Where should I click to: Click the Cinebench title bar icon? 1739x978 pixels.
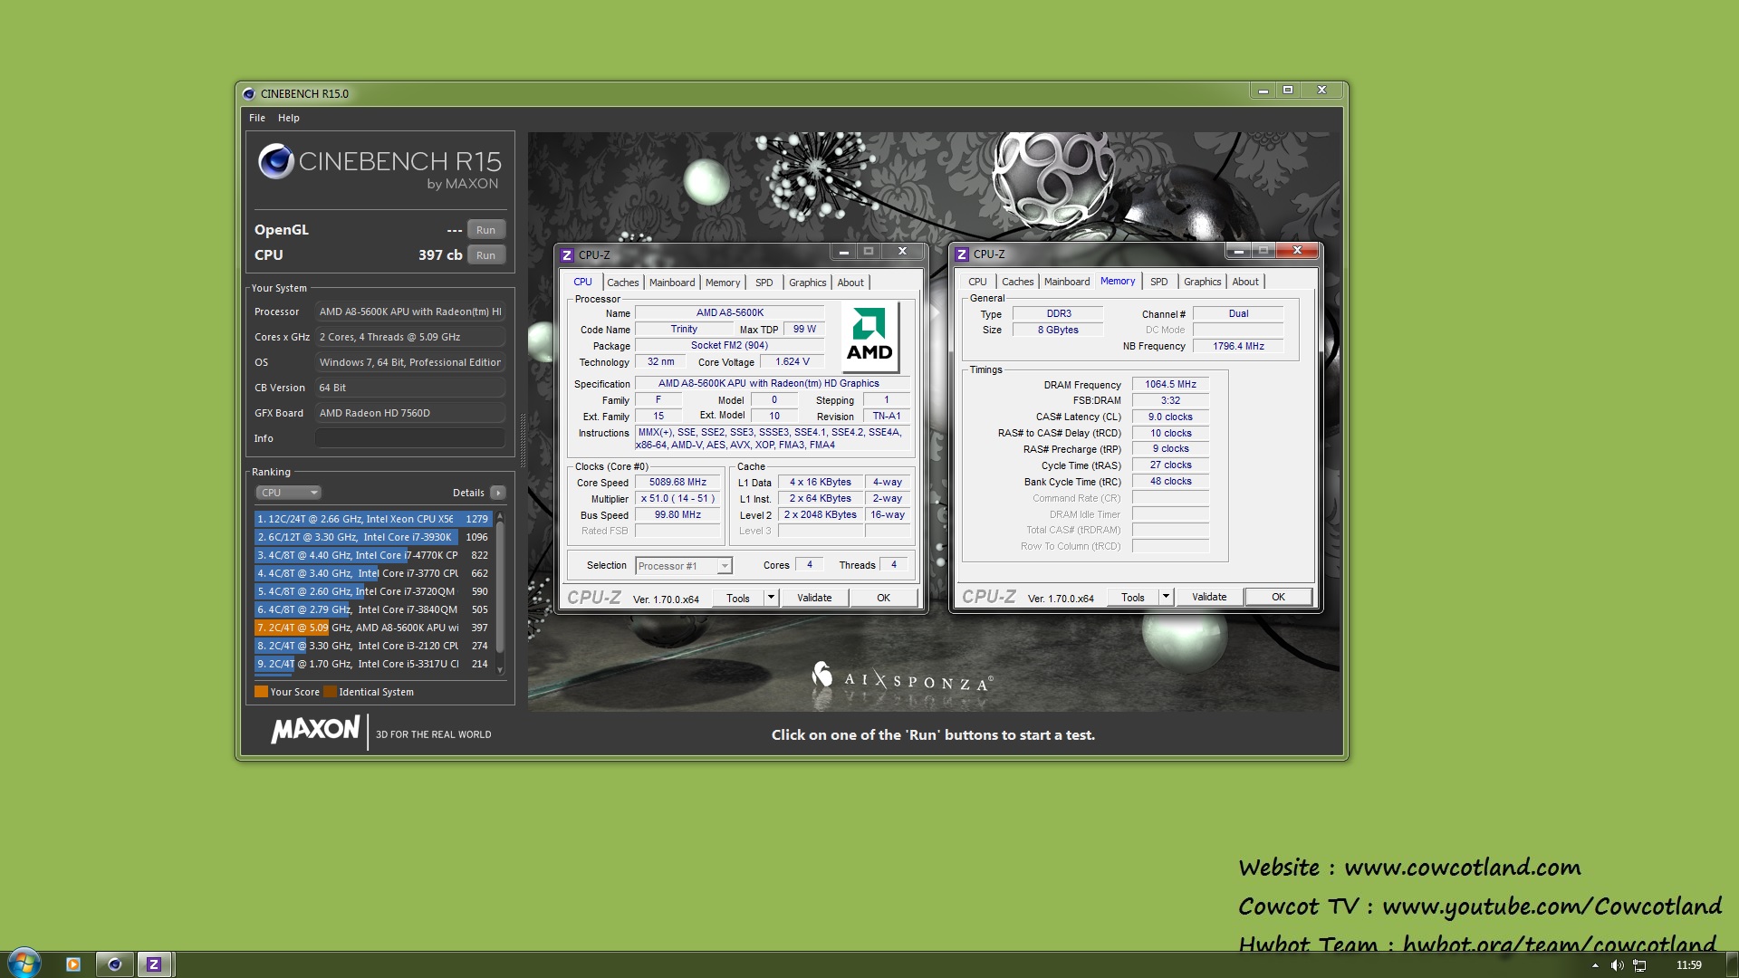(249, 93)
